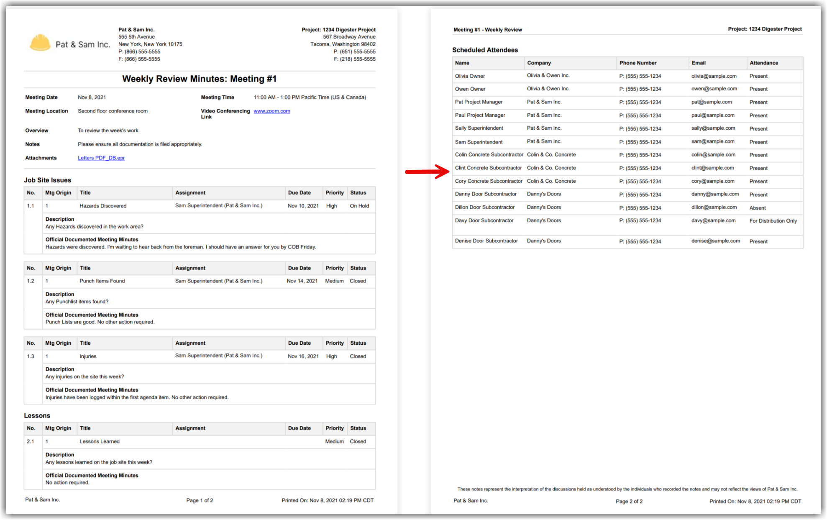Image resolution: width=827 pixels, height=520 pixels.
Task: Click the Email column header in attendees table
Action: tap(698, 63)
